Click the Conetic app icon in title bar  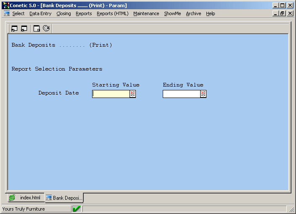[x=4, y=5]
